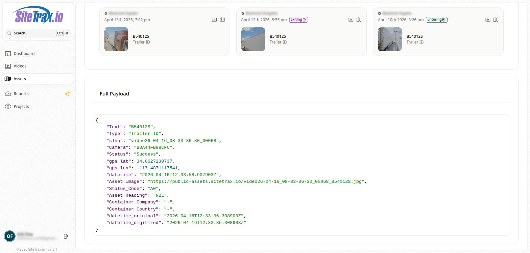The height and width of the screenshot is (253, 530).
Task: Open map for April 12th 5:55 pm sighting
Action: [x=359, y=20]
